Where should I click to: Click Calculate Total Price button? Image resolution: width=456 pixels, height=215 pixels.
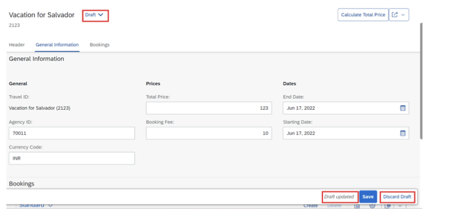[363, 15]
